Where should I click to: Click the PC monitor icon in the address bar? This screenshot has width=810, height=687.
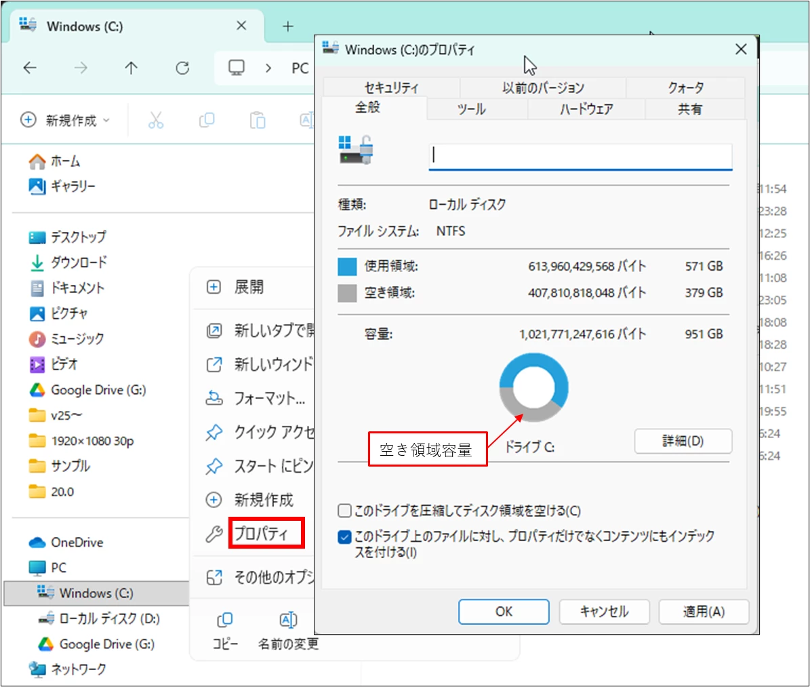(x=237, y=68)
